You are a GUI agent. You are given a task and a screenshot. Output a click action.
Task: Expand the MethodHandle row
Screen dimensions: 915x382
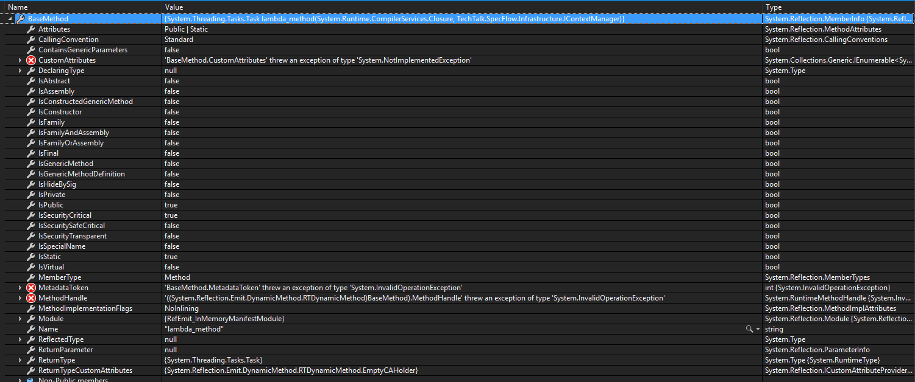tap(20, 298)
